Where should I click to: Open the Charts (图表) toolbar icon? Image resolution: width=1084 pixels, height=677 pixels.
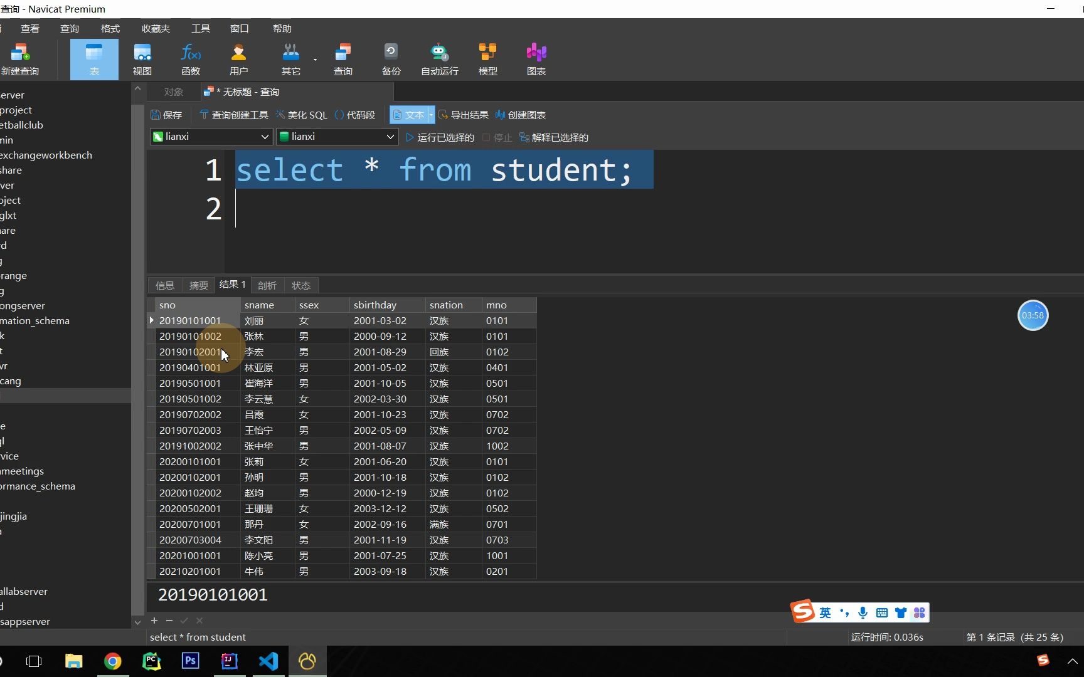(536, 60)
